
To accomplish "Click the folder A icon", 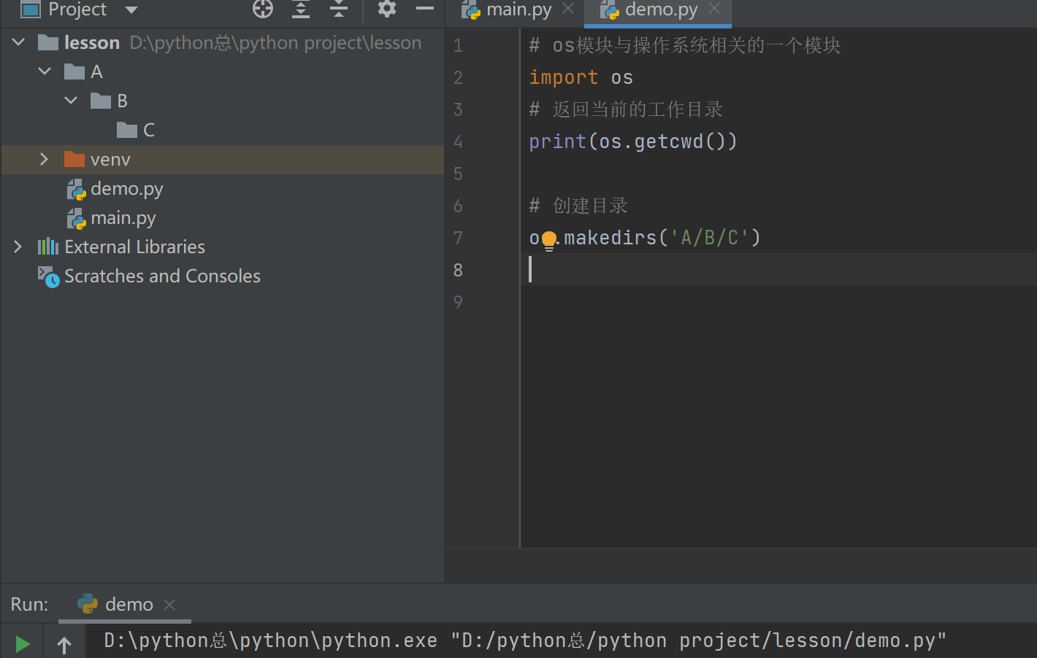I will [x=74, y=71].
